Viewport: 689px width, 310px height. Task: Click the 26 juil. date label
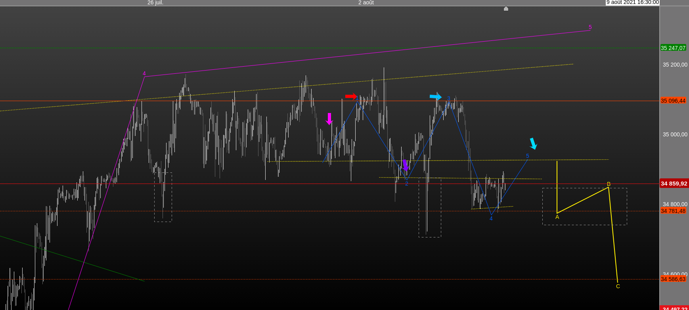click(155, 2)
